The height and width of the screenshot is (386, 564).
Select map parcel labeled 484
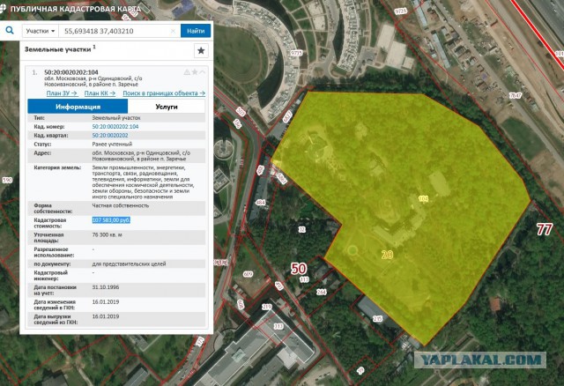tap(260, 203)
